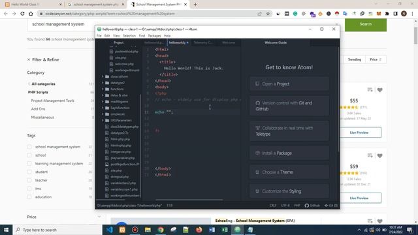Collapse the Price filter section

[99, 217]
